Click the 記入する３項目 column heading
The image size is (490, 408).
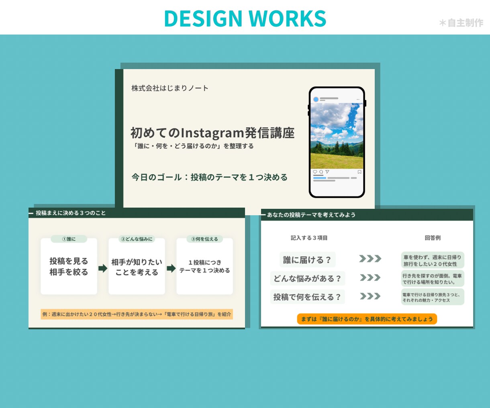tap(309, 238)
